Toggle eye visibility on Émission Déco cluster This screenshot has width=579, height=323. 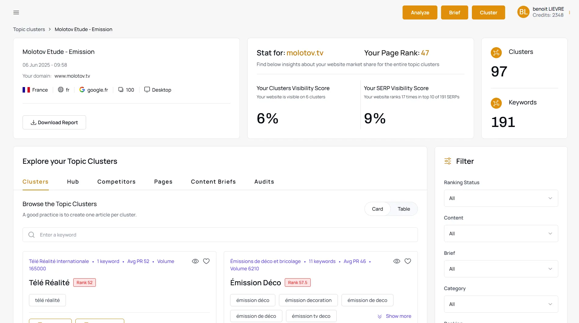pyautogui.click(x=396, y=261)
